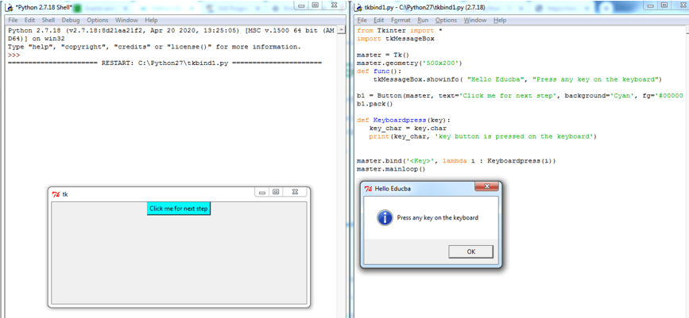Open File menu in Python Shell window
Image resolution: width=689 pixels, height=318 pixels.
(14, 20)
